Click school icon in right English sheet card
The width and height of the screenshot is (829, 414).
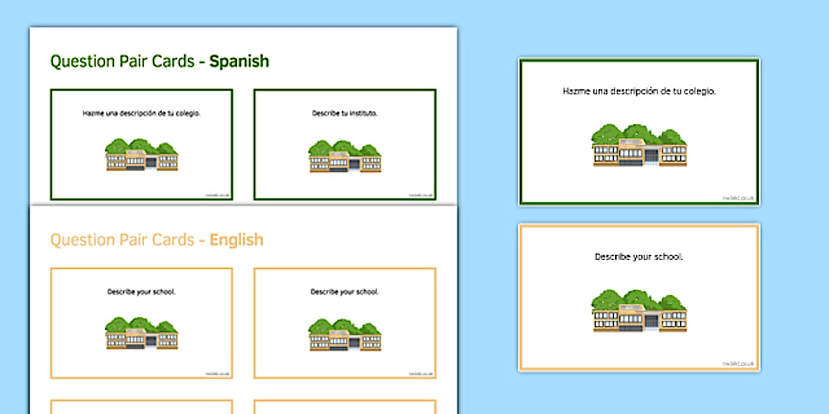coord(345,333)
